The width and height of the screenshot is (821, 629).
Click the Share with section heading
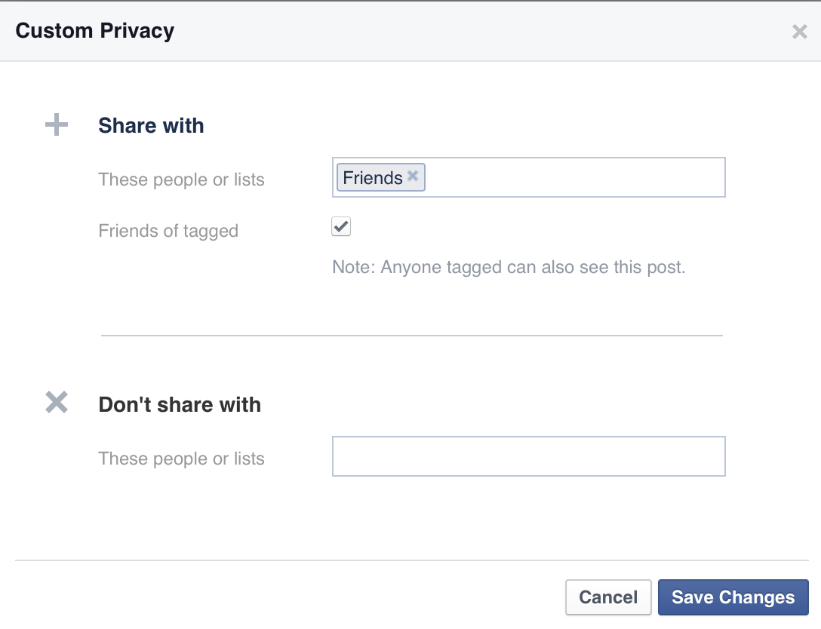tap(152, 126)
